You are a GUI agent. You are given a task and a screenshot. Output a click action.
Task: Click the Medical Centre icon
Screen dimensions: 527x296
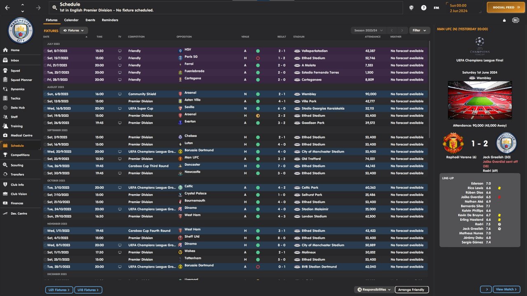pos(5,135)
